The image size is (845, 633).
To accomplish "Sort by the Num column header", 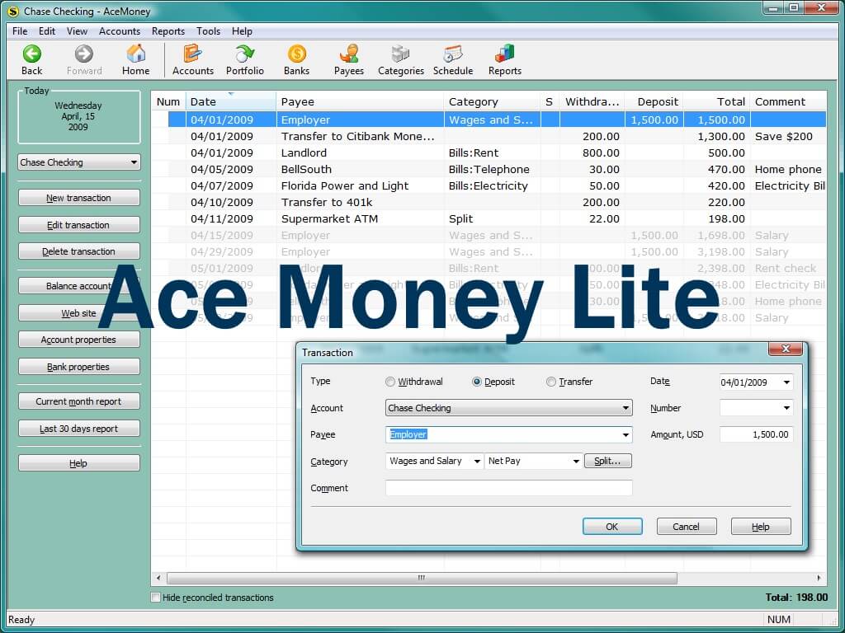I will [x=168, y=101].
